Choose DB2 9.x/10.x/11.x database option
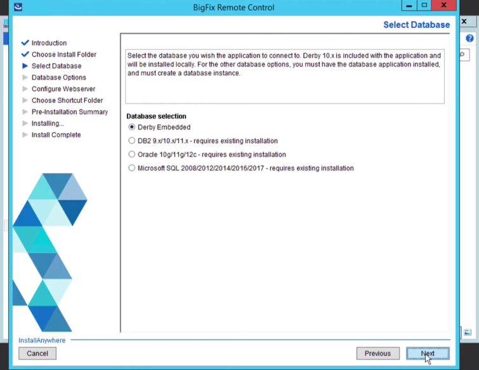This screenshot has height=370, width=479. 132,140
